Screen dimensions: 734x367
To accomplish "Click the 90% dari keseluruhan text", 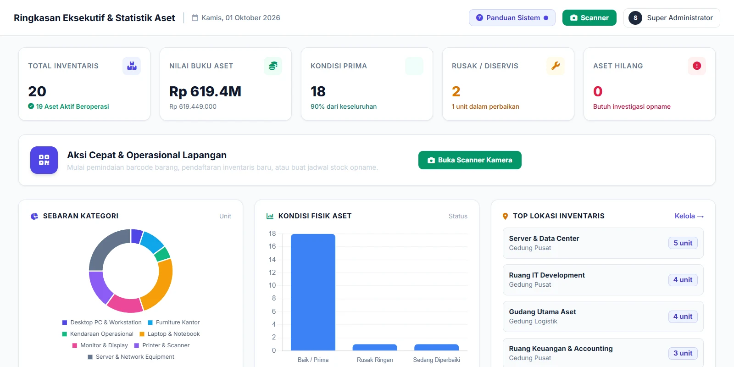I will click(x=344, y=106).
